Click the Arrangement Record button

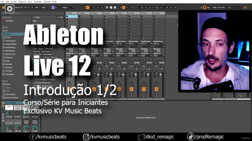click(115, 7)
